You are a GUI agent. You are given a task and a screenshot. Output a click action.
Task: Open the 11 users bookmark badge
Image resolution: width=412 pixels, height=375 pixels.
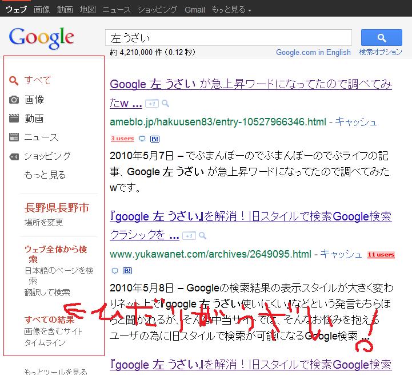[x=381, y=255]
